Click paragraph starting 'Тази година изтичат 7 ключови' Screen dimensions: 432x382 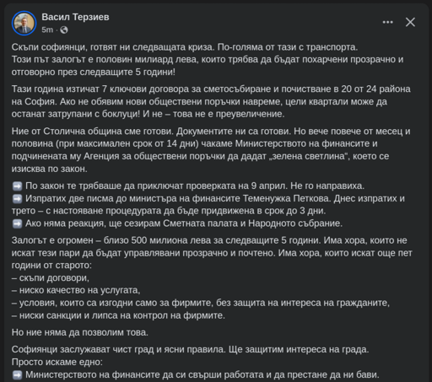tap(211, 101)
